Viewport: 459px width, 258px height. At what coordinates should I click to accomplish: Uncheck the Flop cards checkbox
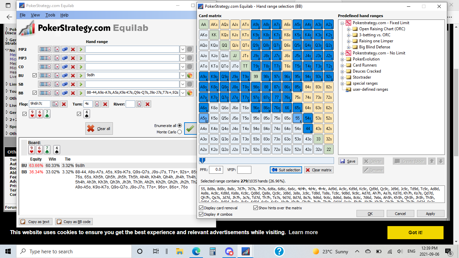[24, 114]
